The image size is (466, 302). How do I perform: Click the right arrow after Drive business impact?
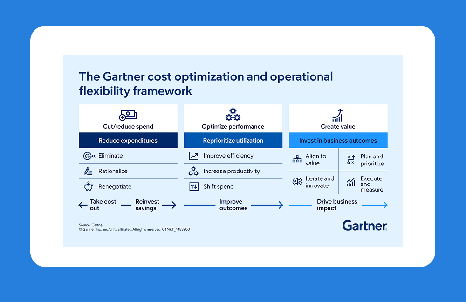click(x=375, y=205)
